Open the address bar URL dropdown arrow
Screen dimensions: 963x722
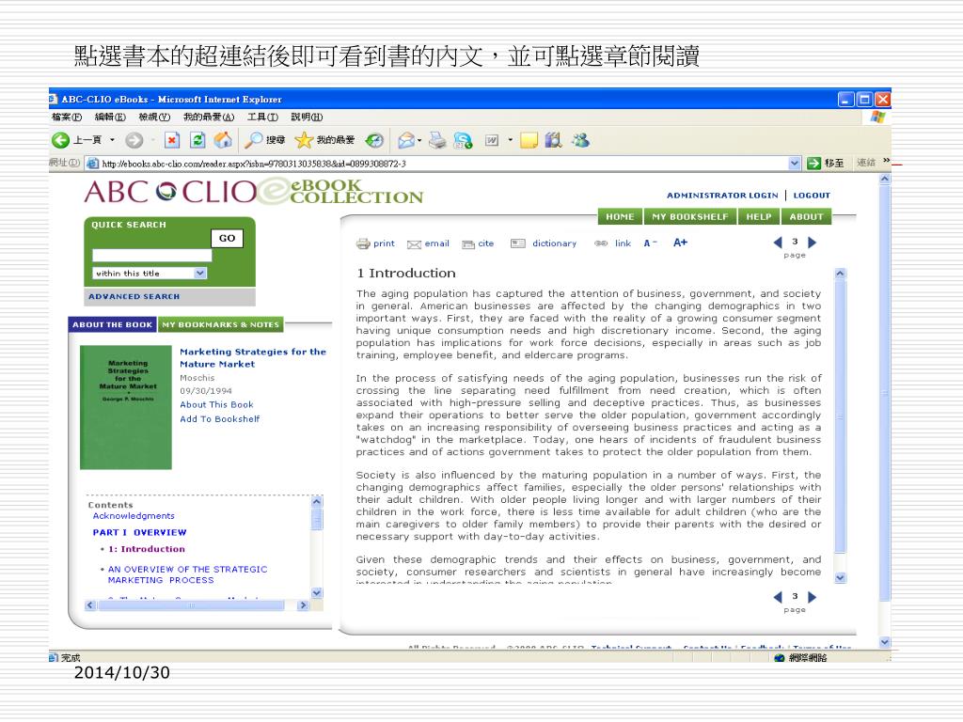point(795,164)
